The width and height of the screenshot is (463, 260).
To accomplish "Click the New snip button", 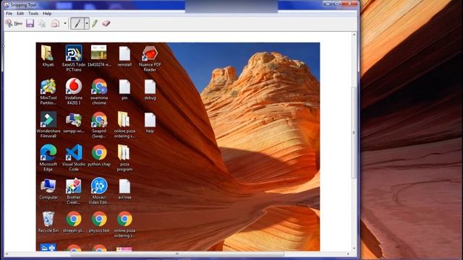I will [x=14, y=23].
